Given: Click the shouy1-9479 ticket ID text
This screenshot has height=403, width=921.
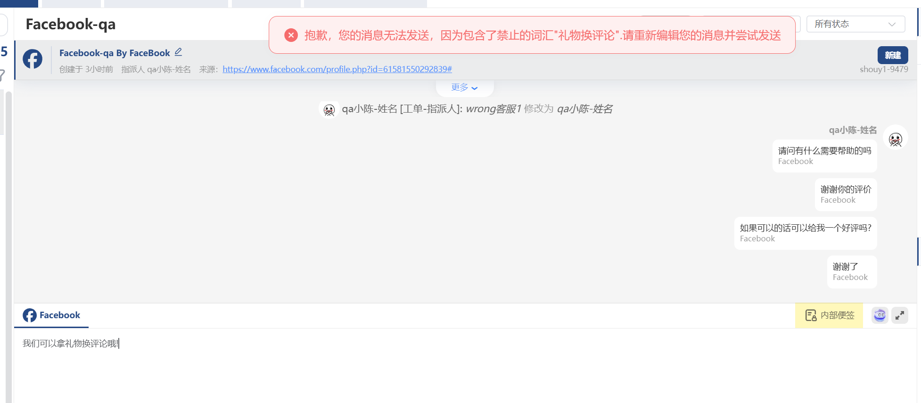Looking at the screenshot, I should 884,69.
